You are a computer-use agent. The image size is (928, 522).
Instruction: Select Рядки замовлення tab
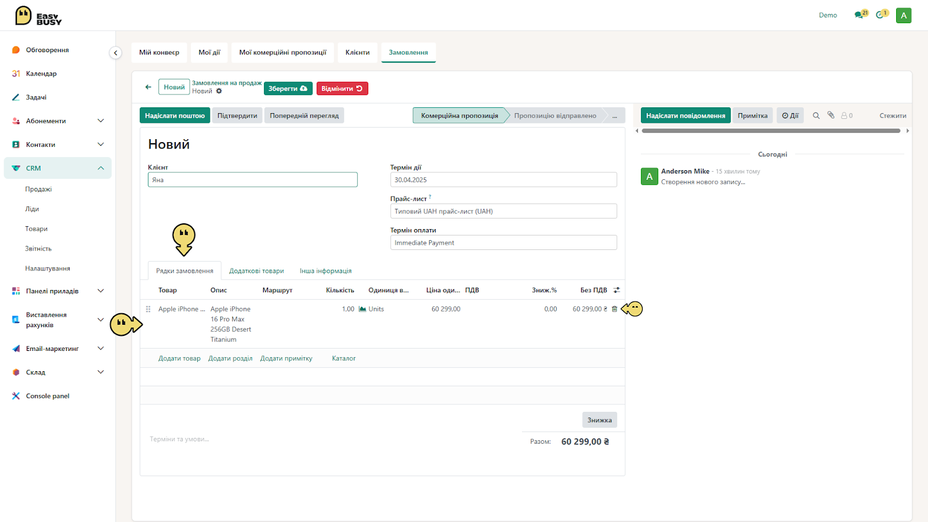point(184,271)
